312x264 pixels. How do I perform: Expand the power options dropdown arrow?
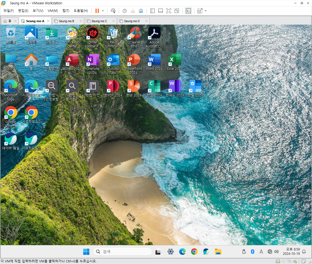pos(103,11)
